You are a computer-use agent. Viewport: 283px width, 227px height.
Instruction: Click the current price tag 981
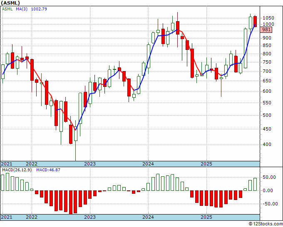coord(266,30)
